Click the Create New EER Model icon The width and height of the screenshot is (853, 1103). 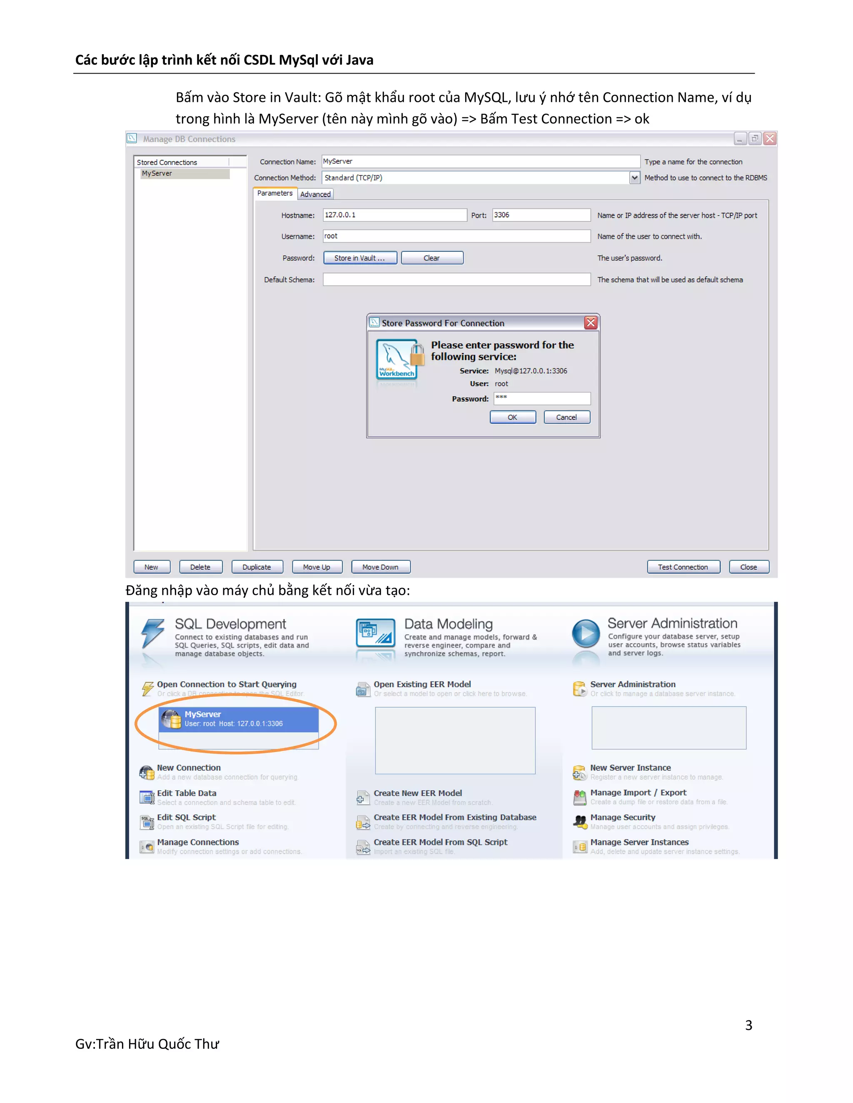coord(363,797)
